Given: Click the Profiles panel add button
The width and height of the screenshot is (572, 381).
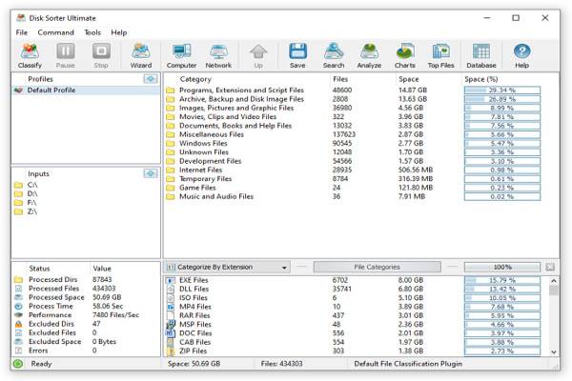Looking at the screenshot, I should click(150, 79).
